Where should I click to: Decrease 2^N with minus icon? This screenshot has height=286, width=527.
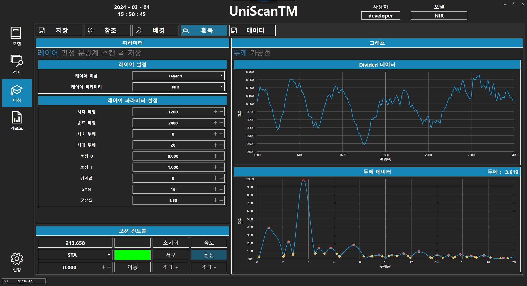click(221, 189)
